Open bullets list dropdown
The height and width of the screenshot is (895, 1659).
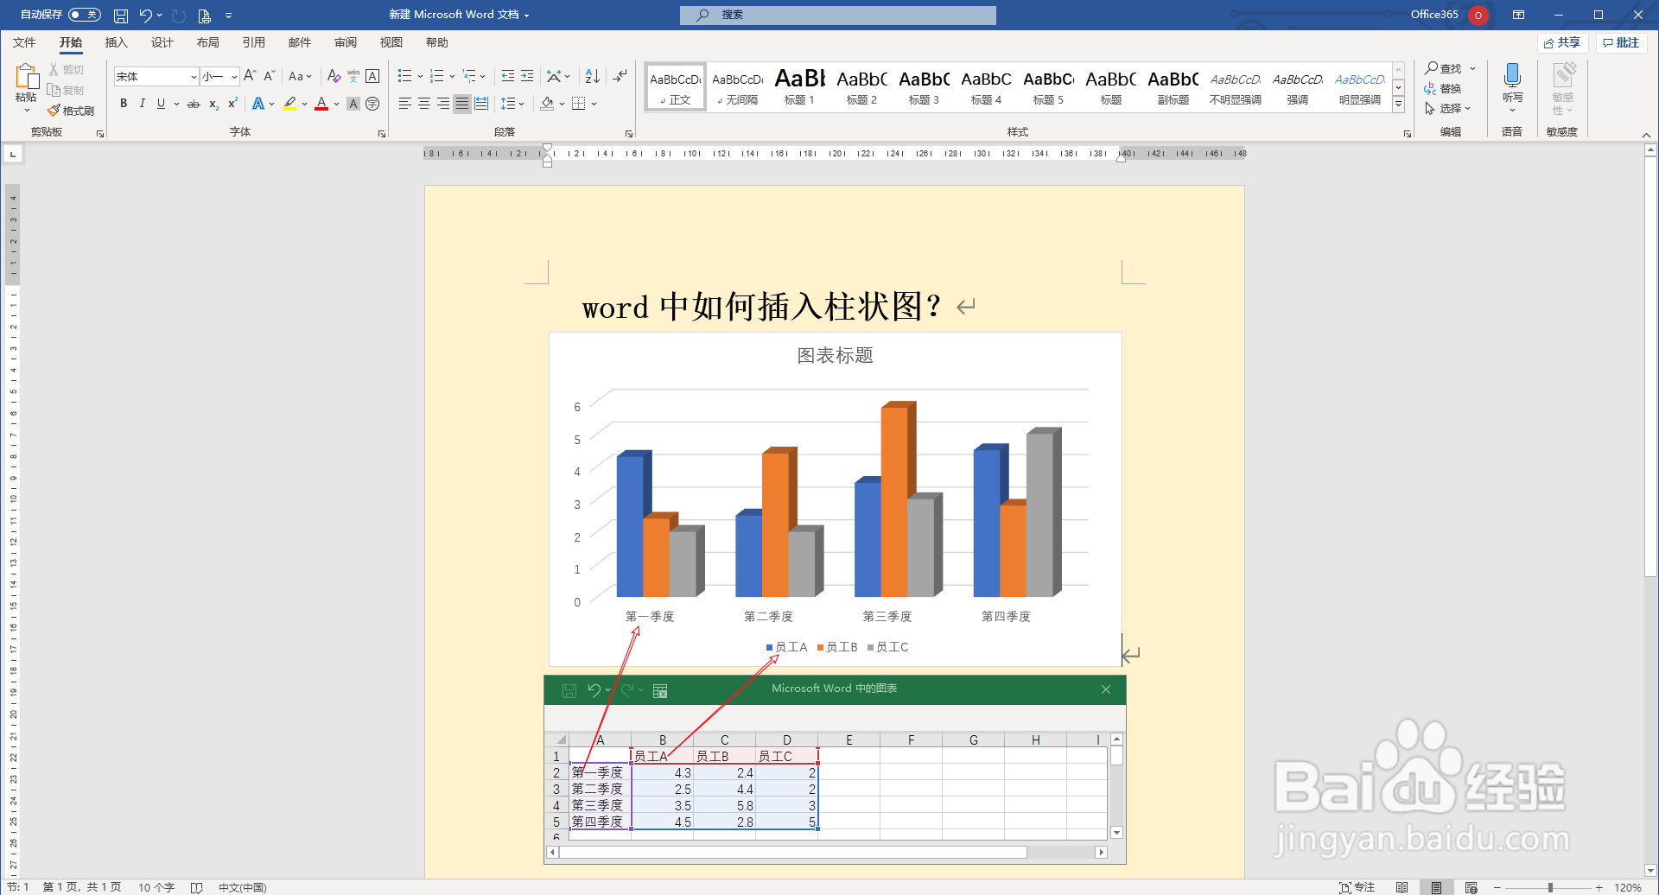click(420, 76)
